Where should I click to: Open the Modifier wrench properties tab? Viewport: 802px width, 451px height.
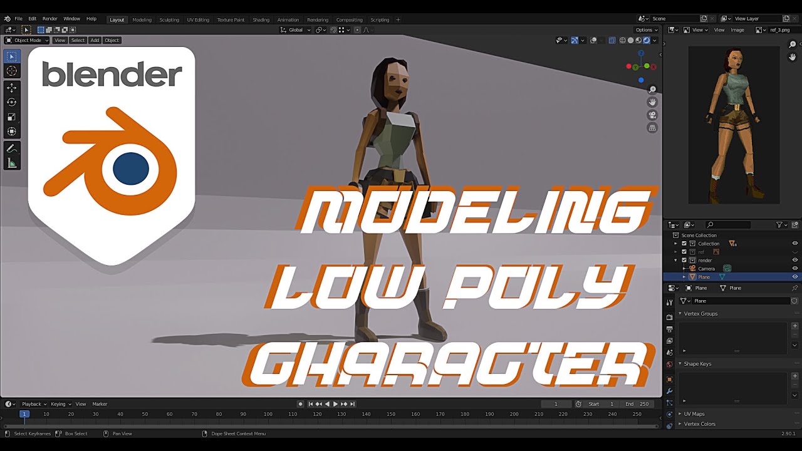click(669, 391)
